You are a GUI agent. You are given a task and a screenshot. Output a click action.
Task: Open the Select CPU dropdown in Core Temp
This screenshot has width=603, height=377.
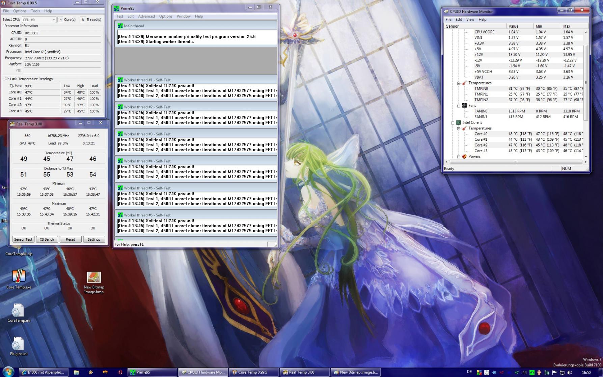(x=39, y=20)
